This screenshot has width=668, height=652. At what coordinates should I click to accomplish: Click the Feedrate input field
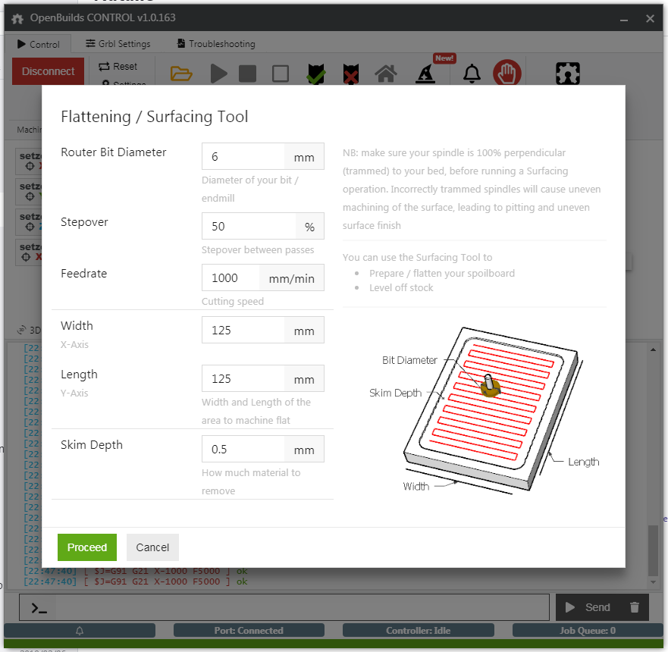[x=231, y=277]
